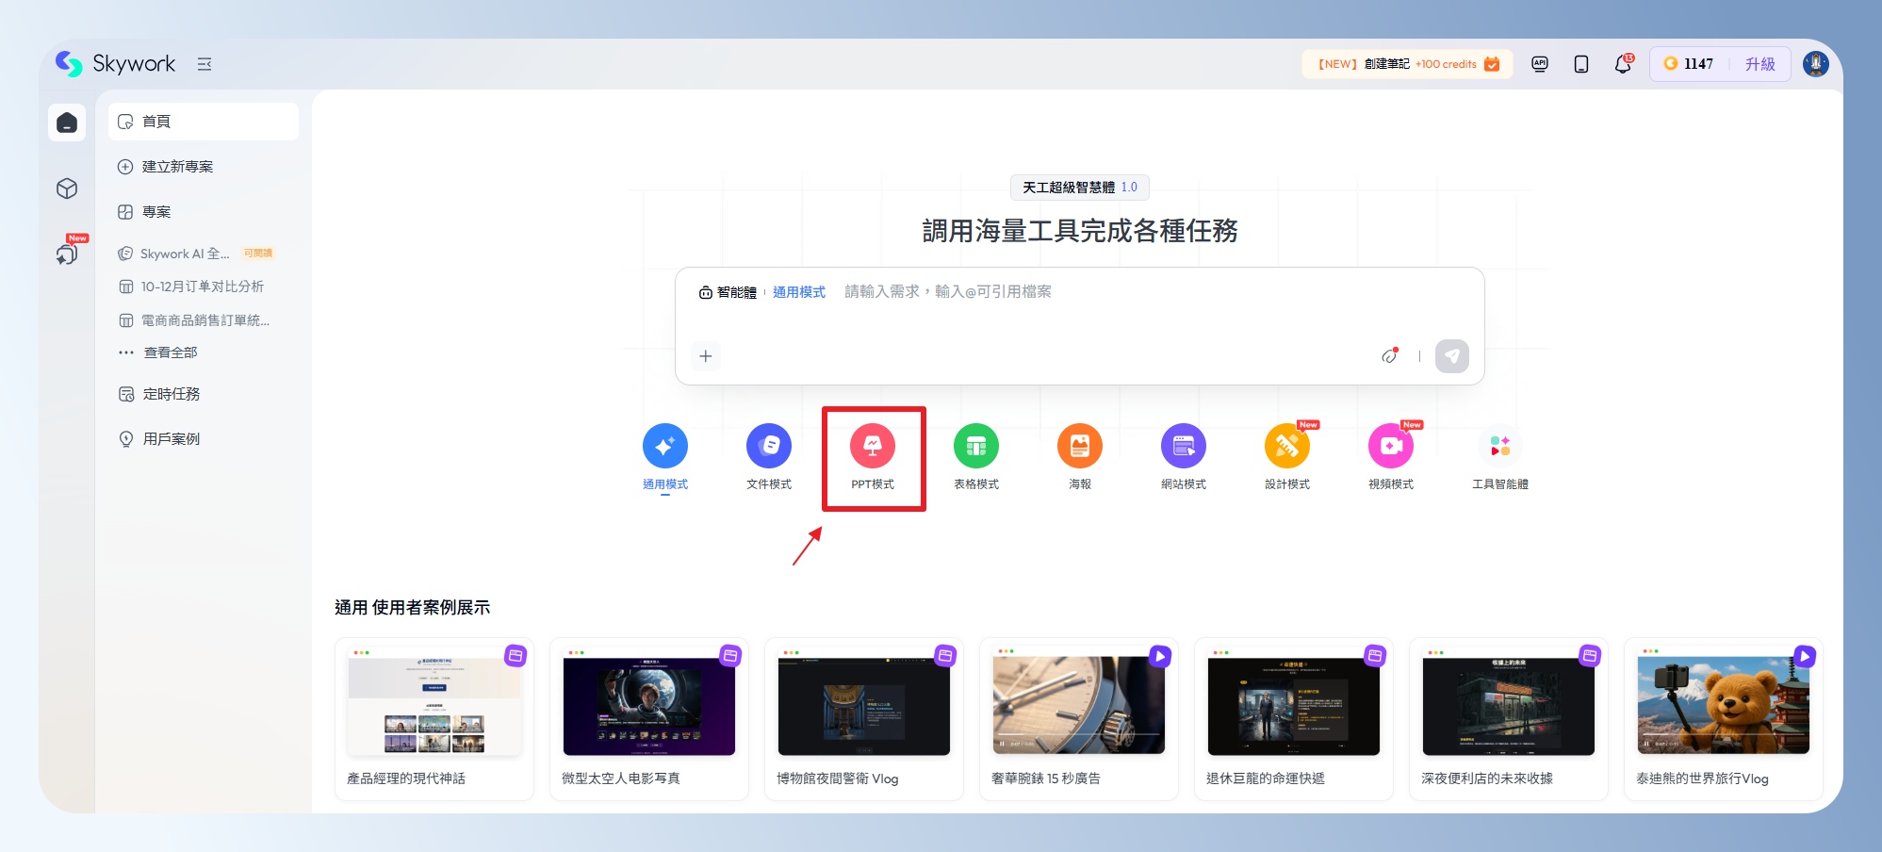
Task: Expand 查看全部 to view all projects
Action: pyautogui.click(x=170, y=352)
